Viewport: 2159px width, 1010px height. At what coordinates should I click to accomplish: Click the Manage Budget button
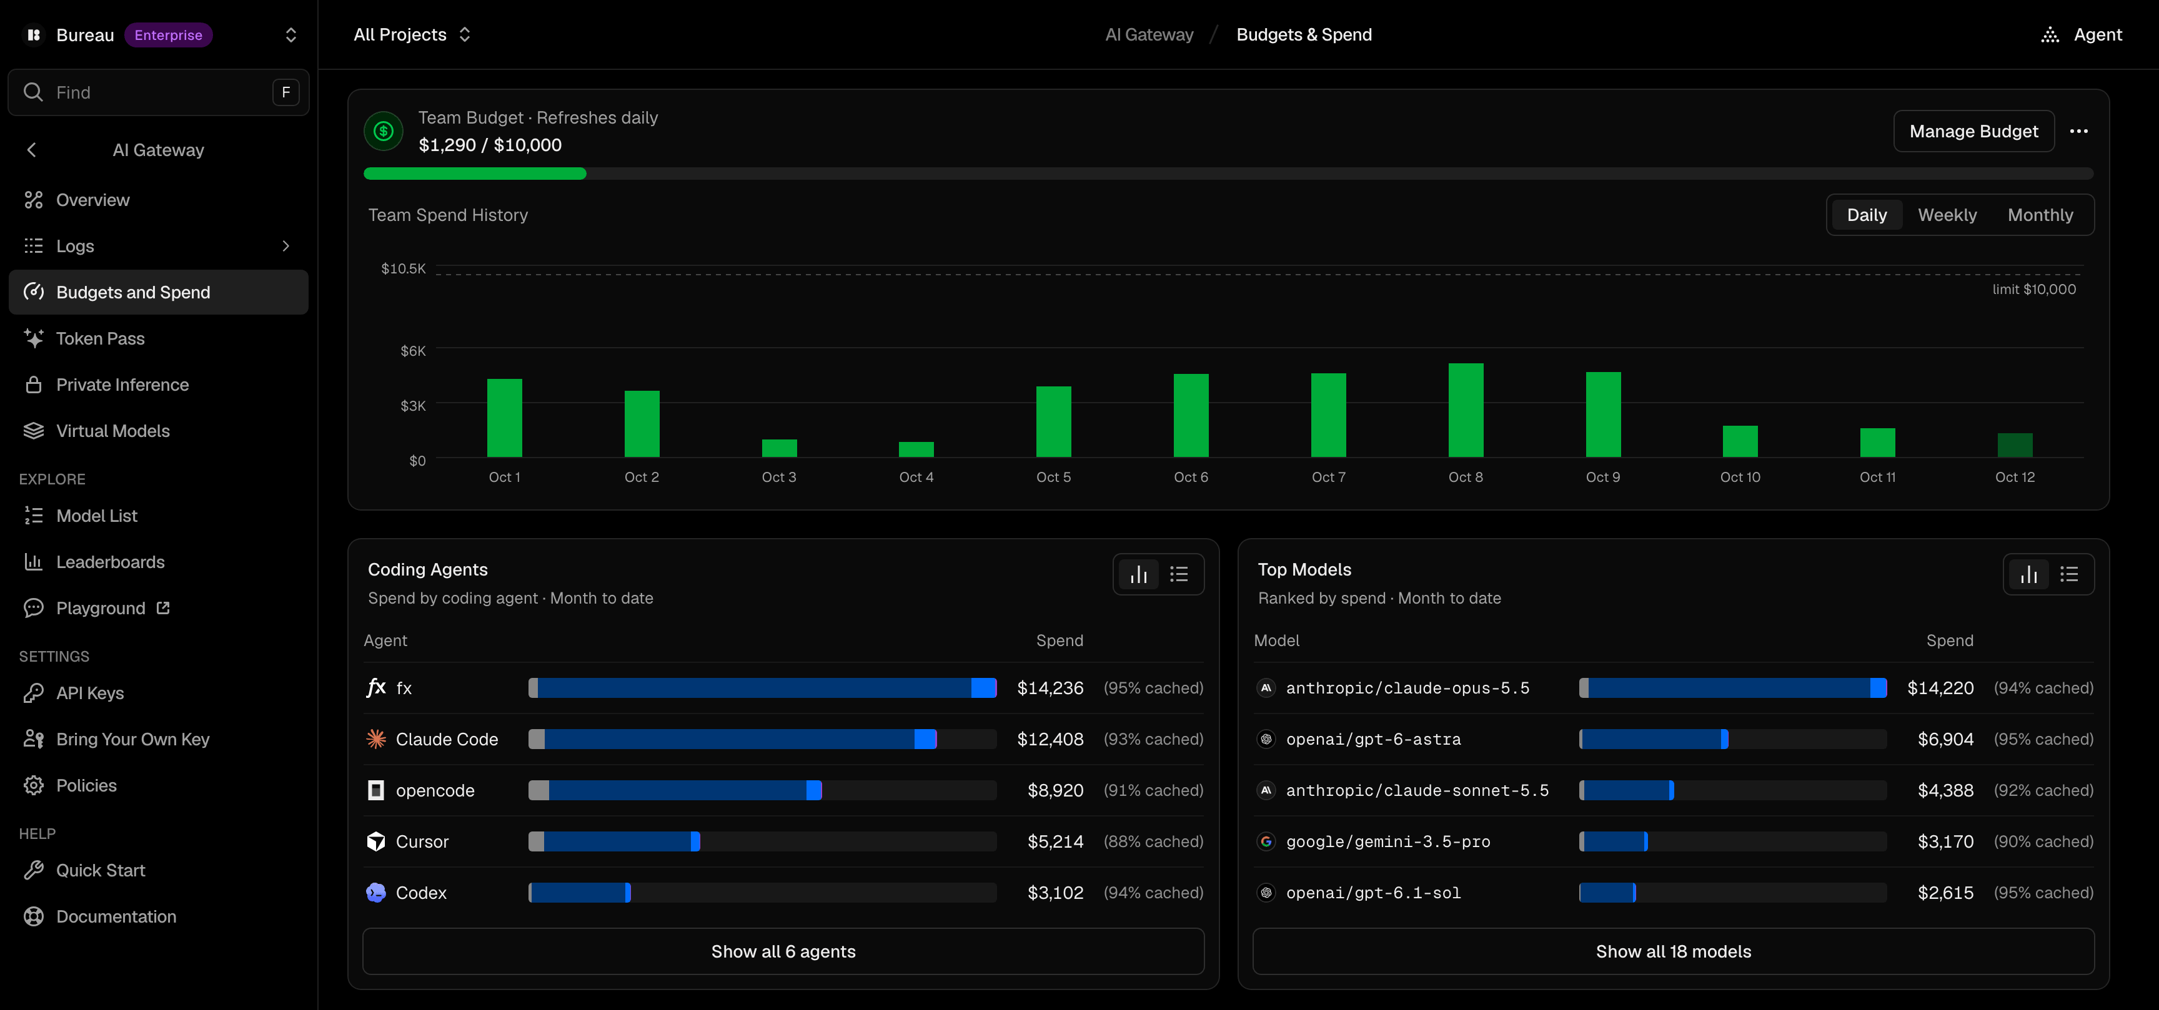pos(1974,130)
